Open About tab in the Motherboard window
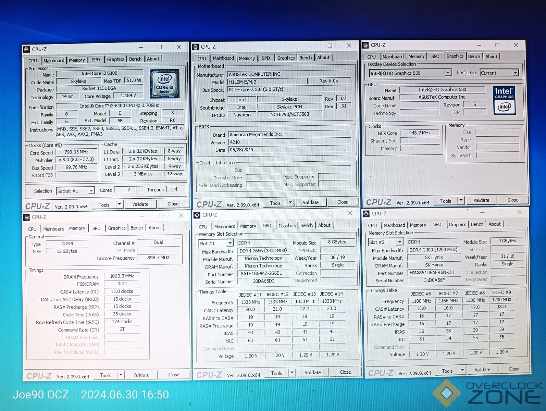The height and width of the screenshot is (411, 546). coord(323,58)
